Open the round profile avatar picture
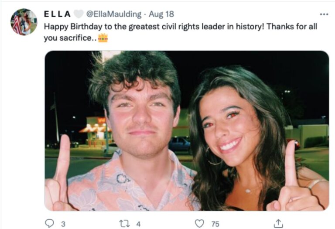335x229 pixels. tap(24, 22)
